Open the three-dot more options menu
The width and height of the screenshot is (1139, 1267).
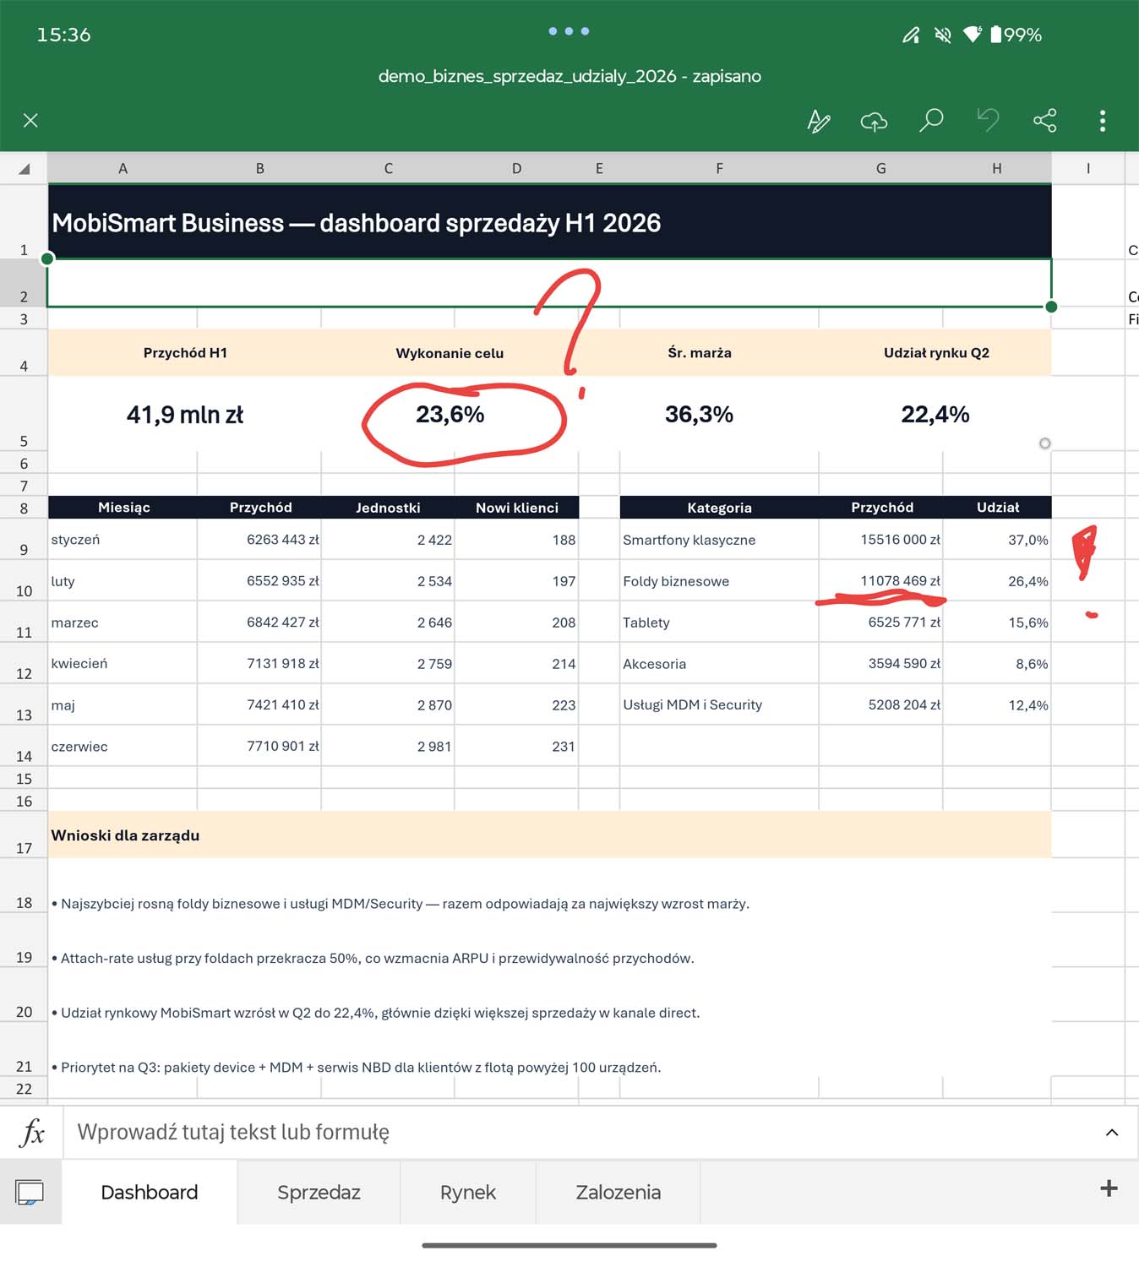pos(1102,121)
